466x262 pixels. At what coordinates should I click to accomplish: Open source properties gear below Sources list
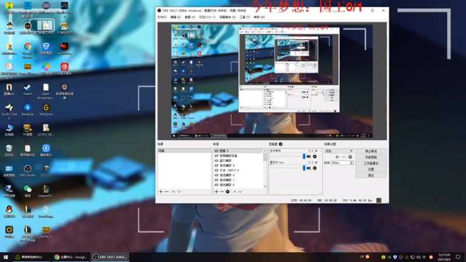[x=228, y=192]
